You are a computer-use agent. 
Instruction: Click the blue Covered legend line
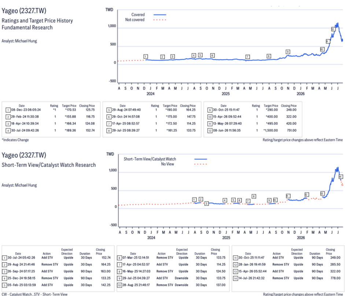click(x=160, y=15)
